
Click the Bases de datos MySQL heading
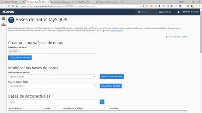[x=41, y=20]
